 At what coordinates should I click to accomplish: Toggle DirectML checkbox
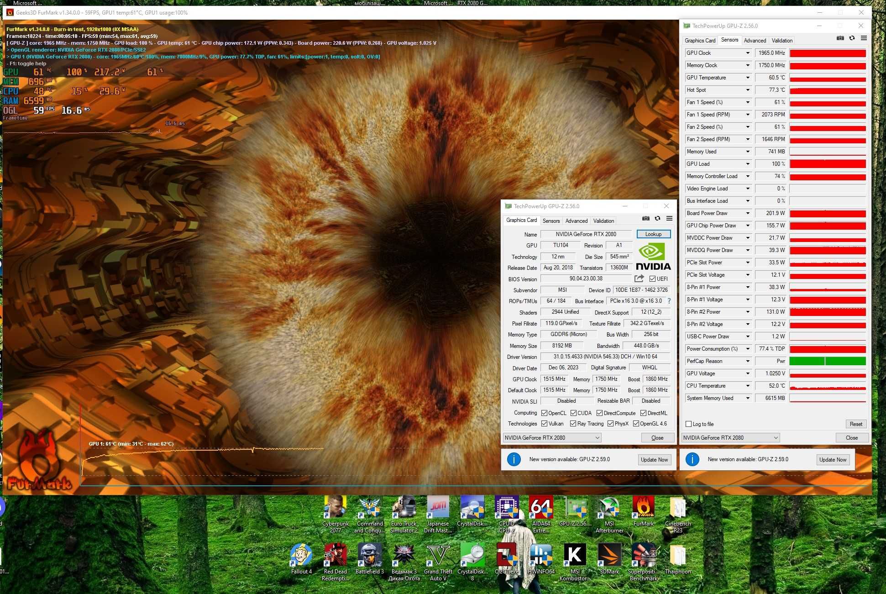click(x=643, y=413)
